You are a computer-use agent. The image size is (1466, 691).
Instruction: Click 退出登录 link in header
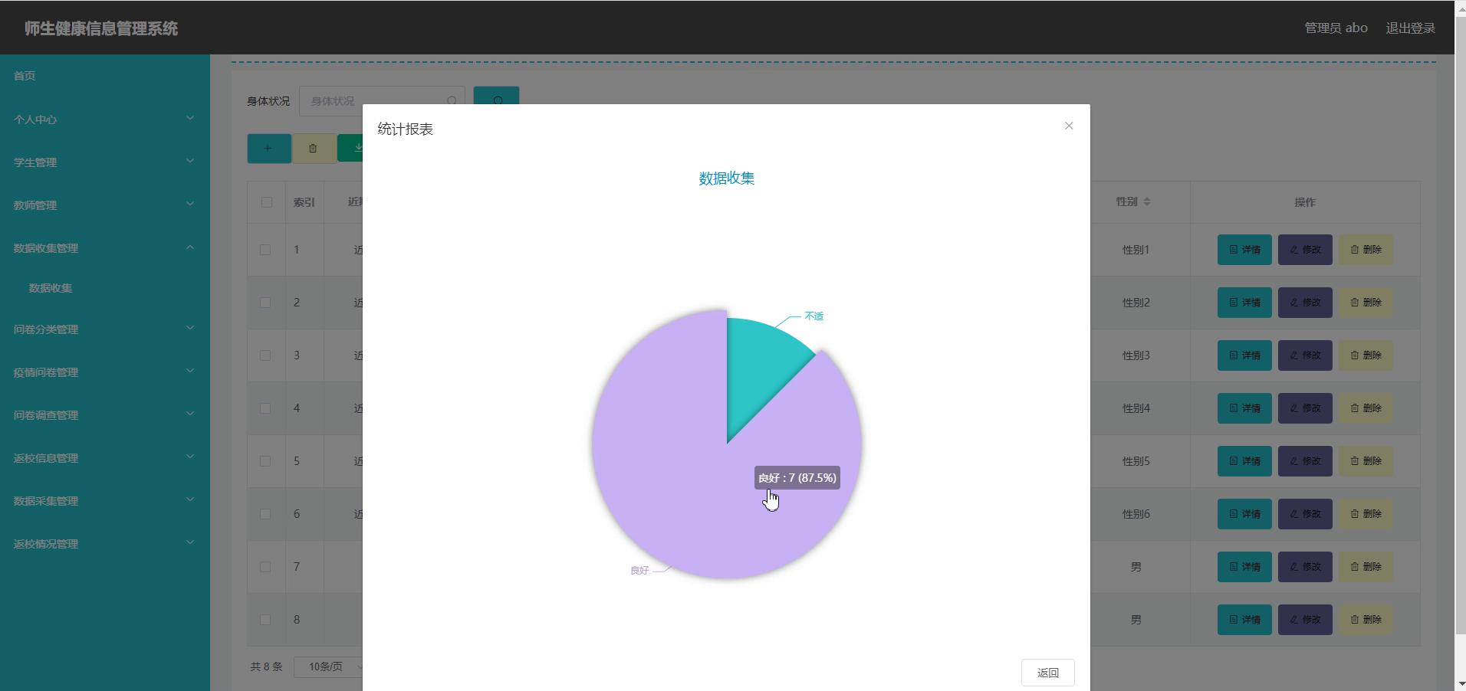click(1410, 28)
